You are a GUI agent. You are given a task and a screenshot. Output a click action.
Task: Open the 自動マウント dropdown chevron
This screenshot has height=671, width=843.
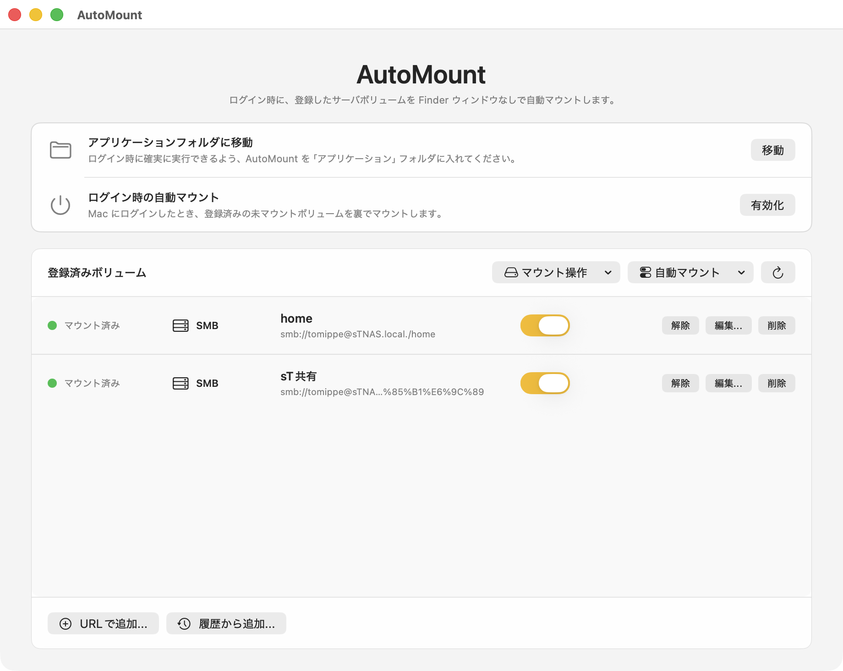[741, 273]
